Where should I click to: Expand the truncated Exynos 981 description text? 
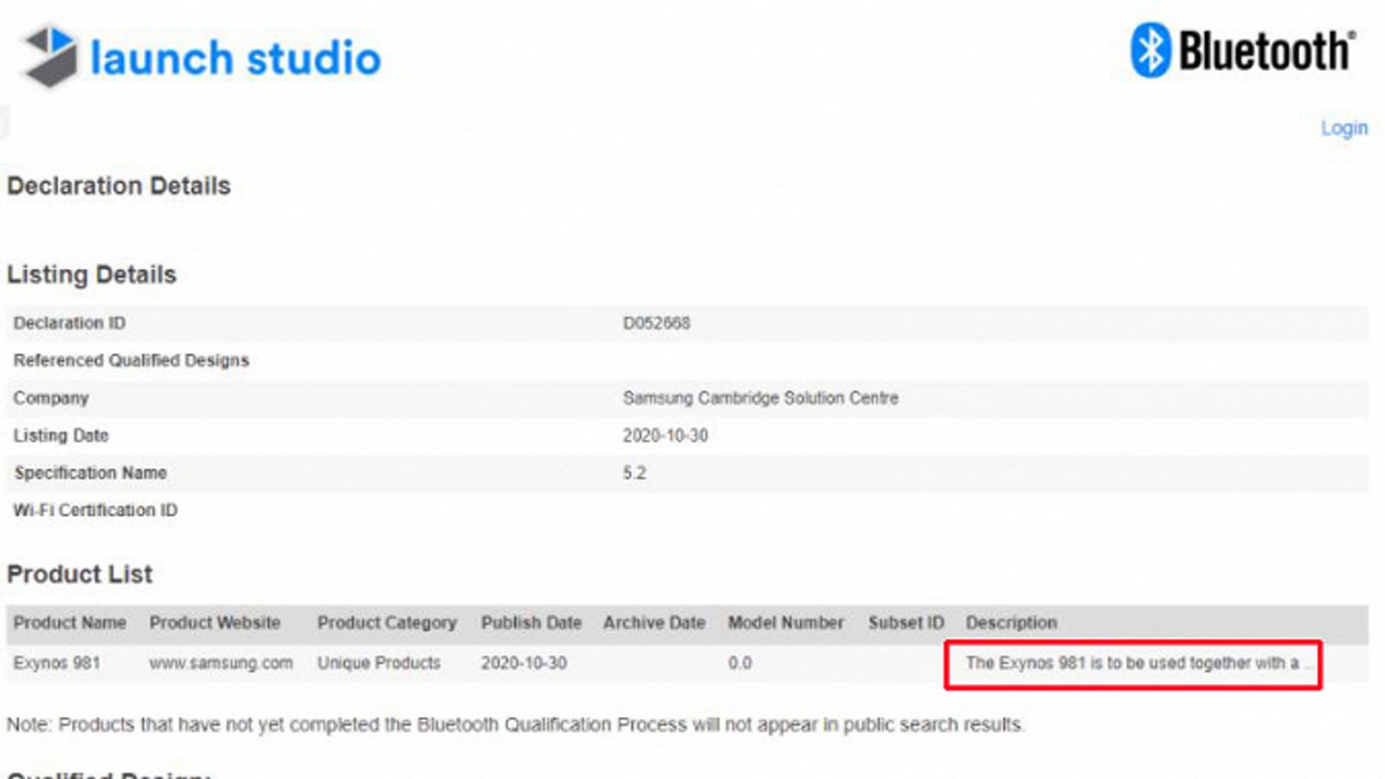tap(1132, 664)
